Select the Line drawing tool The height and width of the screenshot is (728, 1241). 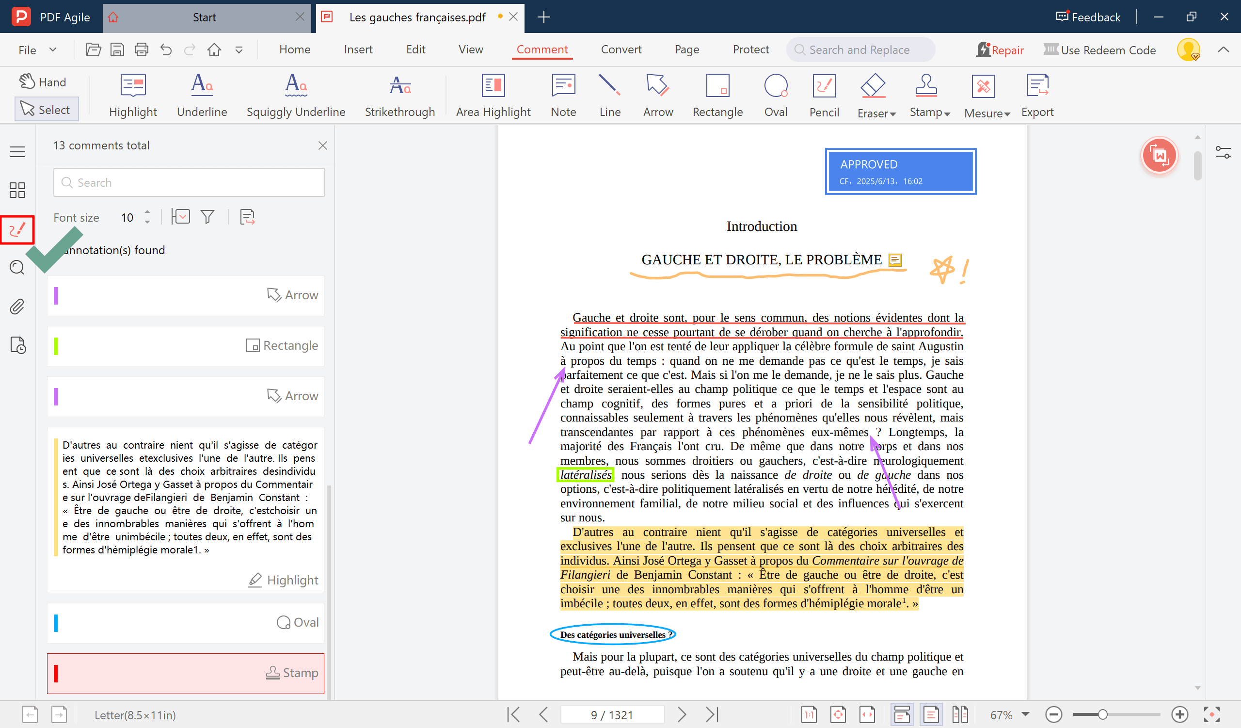pos(610,96)
